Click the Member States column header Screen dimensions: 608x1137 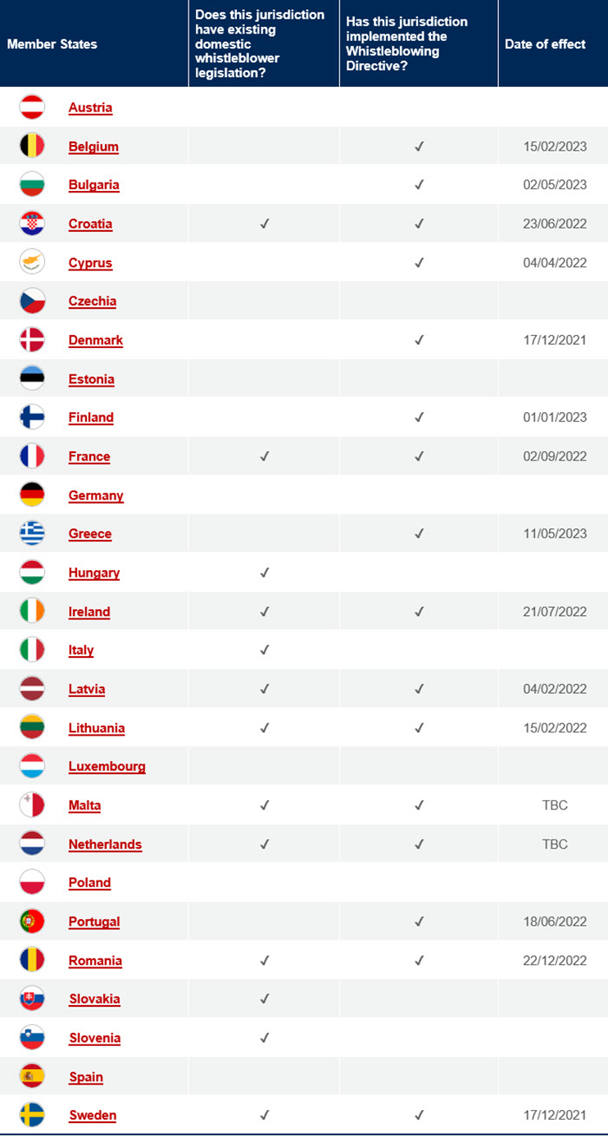coord(52,44)
